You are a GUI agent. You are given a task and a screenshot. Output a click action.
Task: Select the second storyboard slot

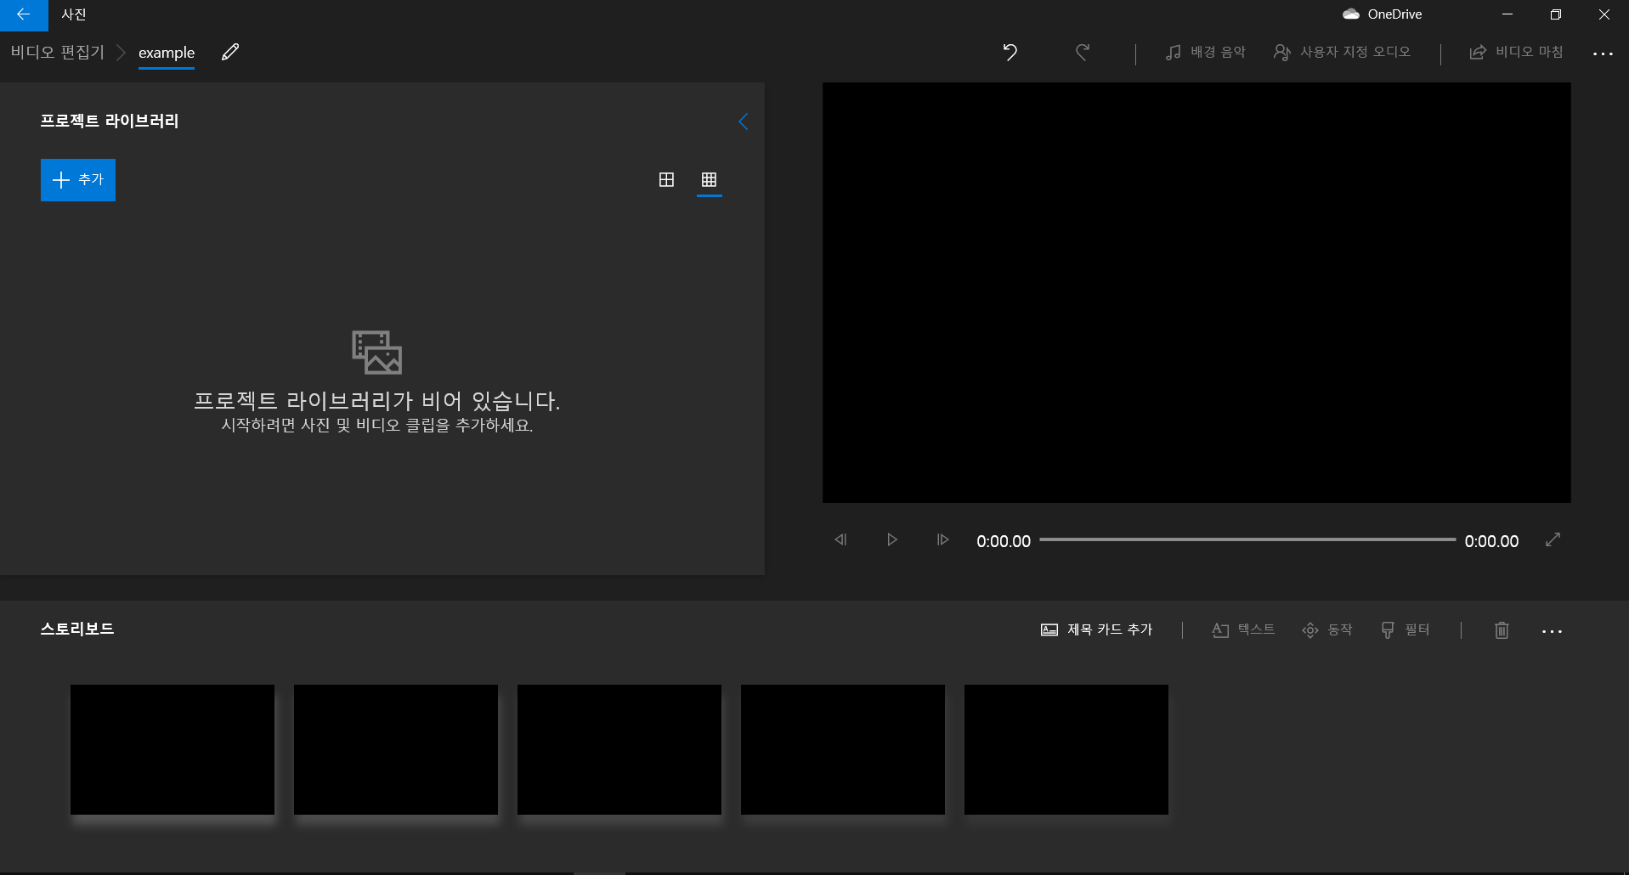(x=396, y=750)
